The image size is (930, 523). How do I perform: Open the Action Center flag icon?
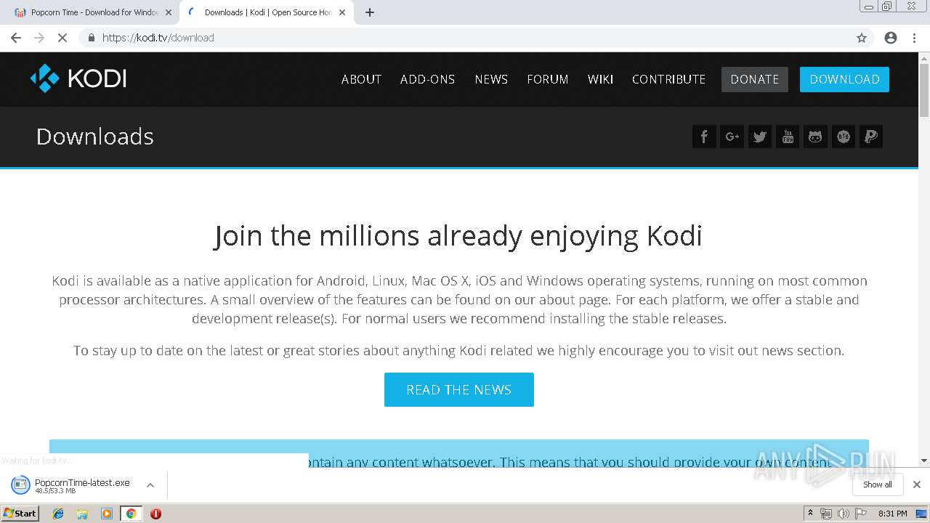tap(862, 514)
